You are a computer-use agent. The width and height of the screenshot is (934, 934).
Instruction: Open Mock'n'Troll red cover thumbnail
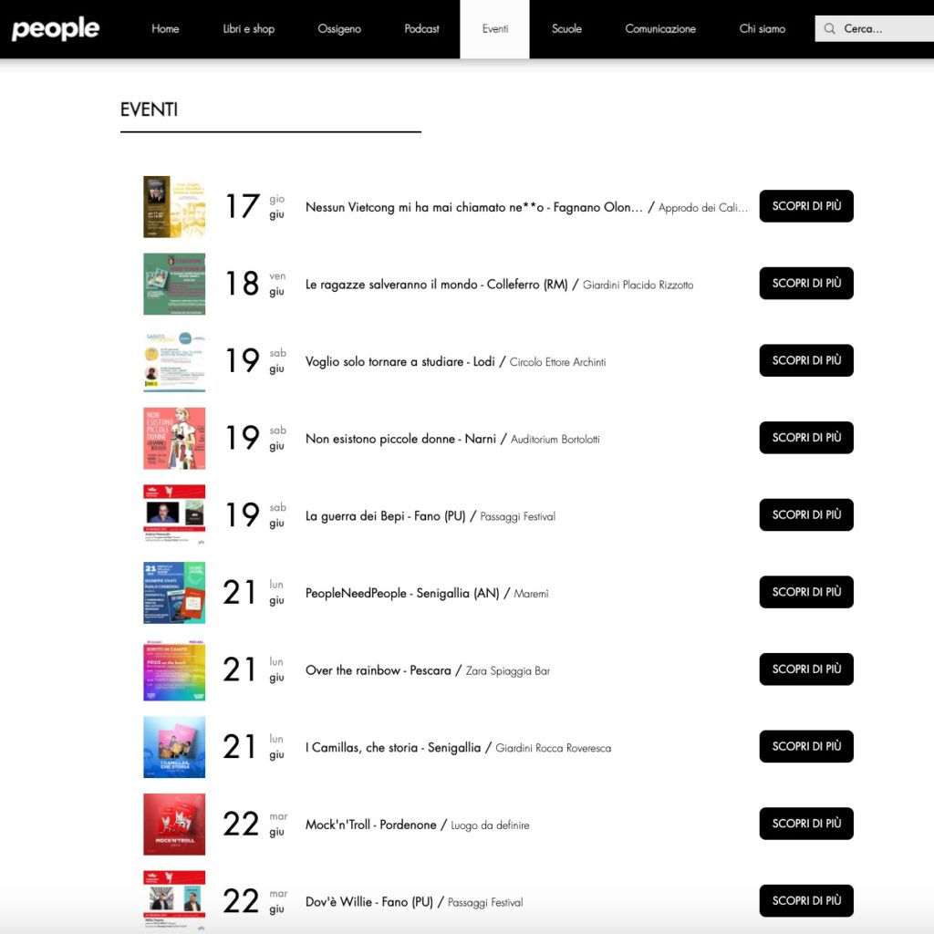tap(174, 825)
